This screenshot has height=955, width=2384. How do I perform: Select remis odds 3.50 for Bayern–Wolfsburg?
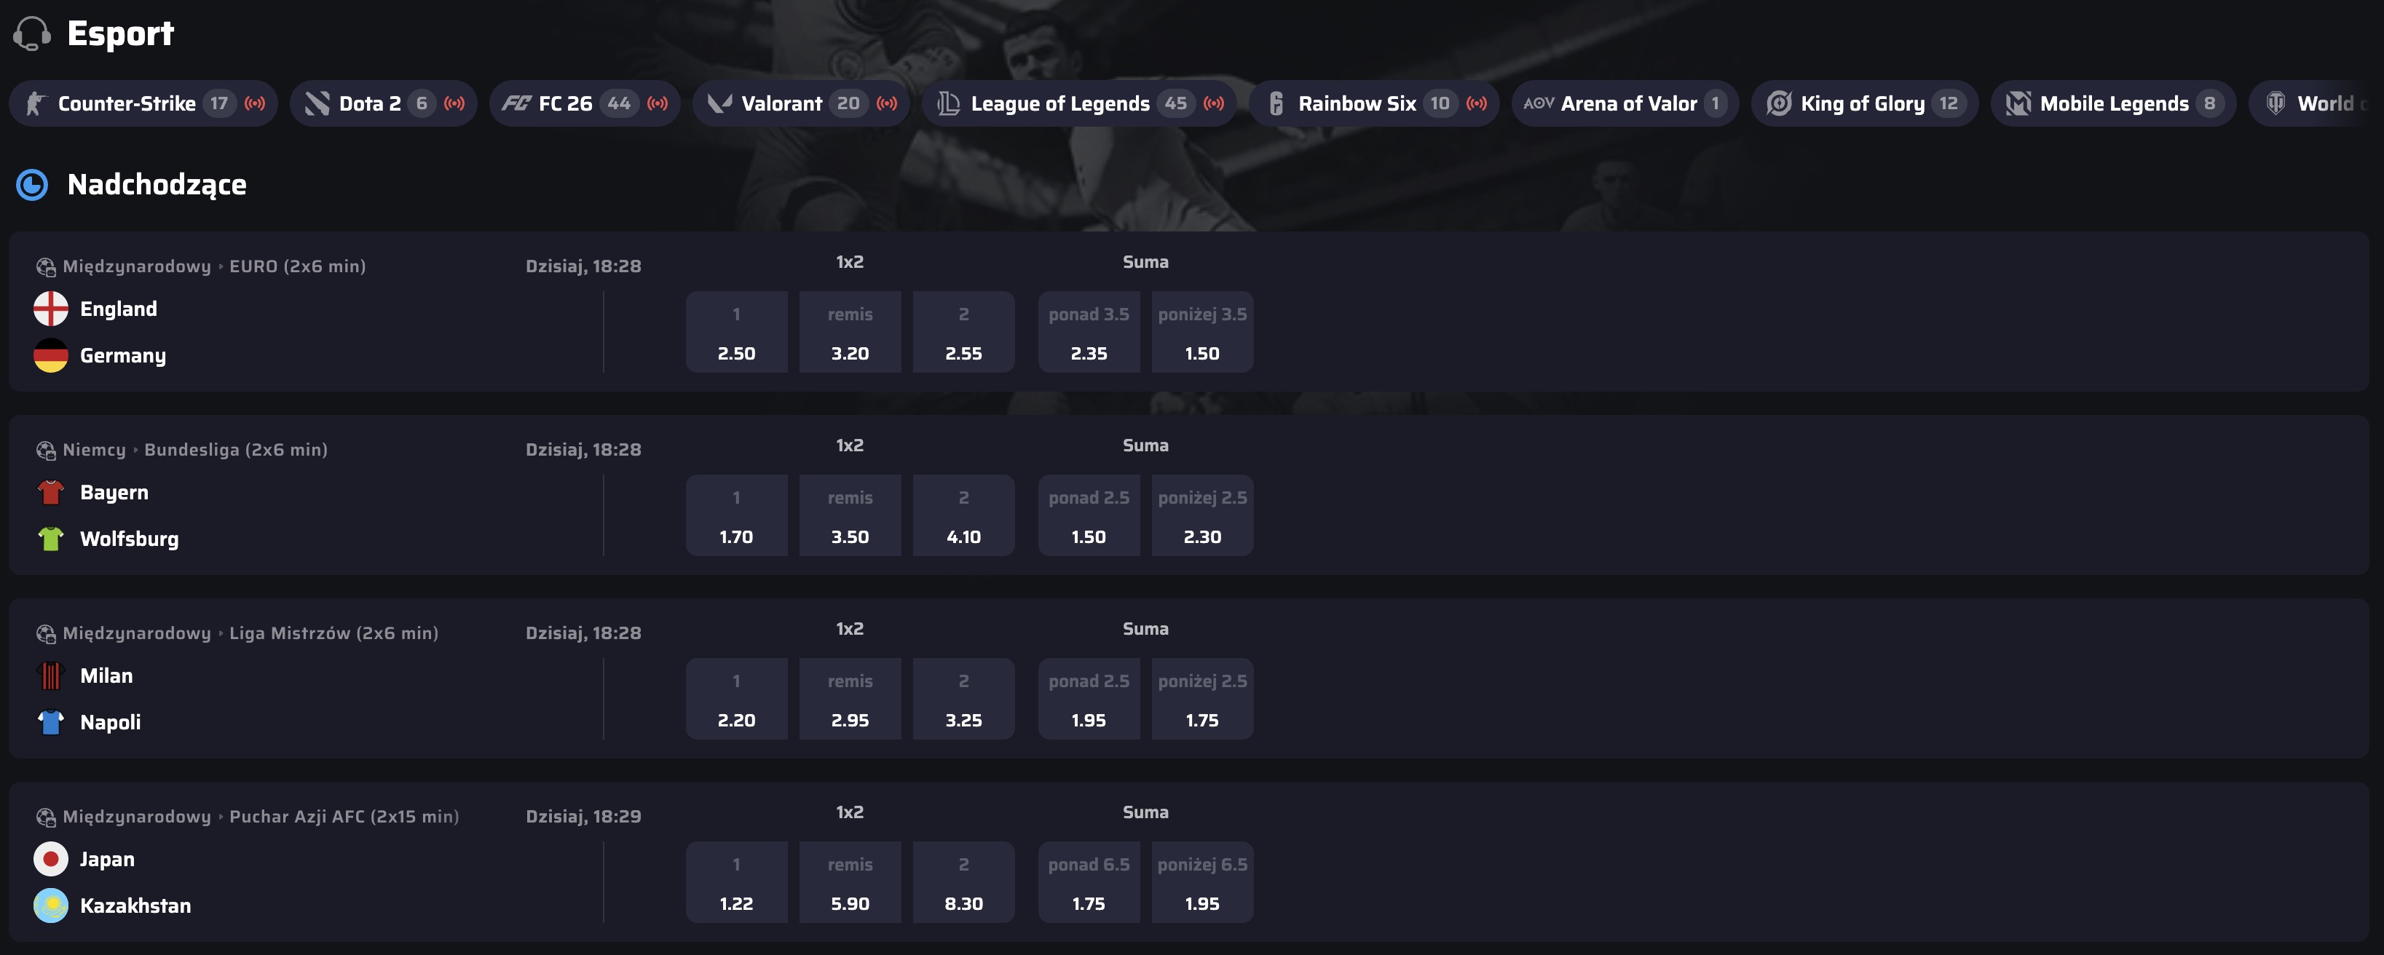[x=850, y=515]
